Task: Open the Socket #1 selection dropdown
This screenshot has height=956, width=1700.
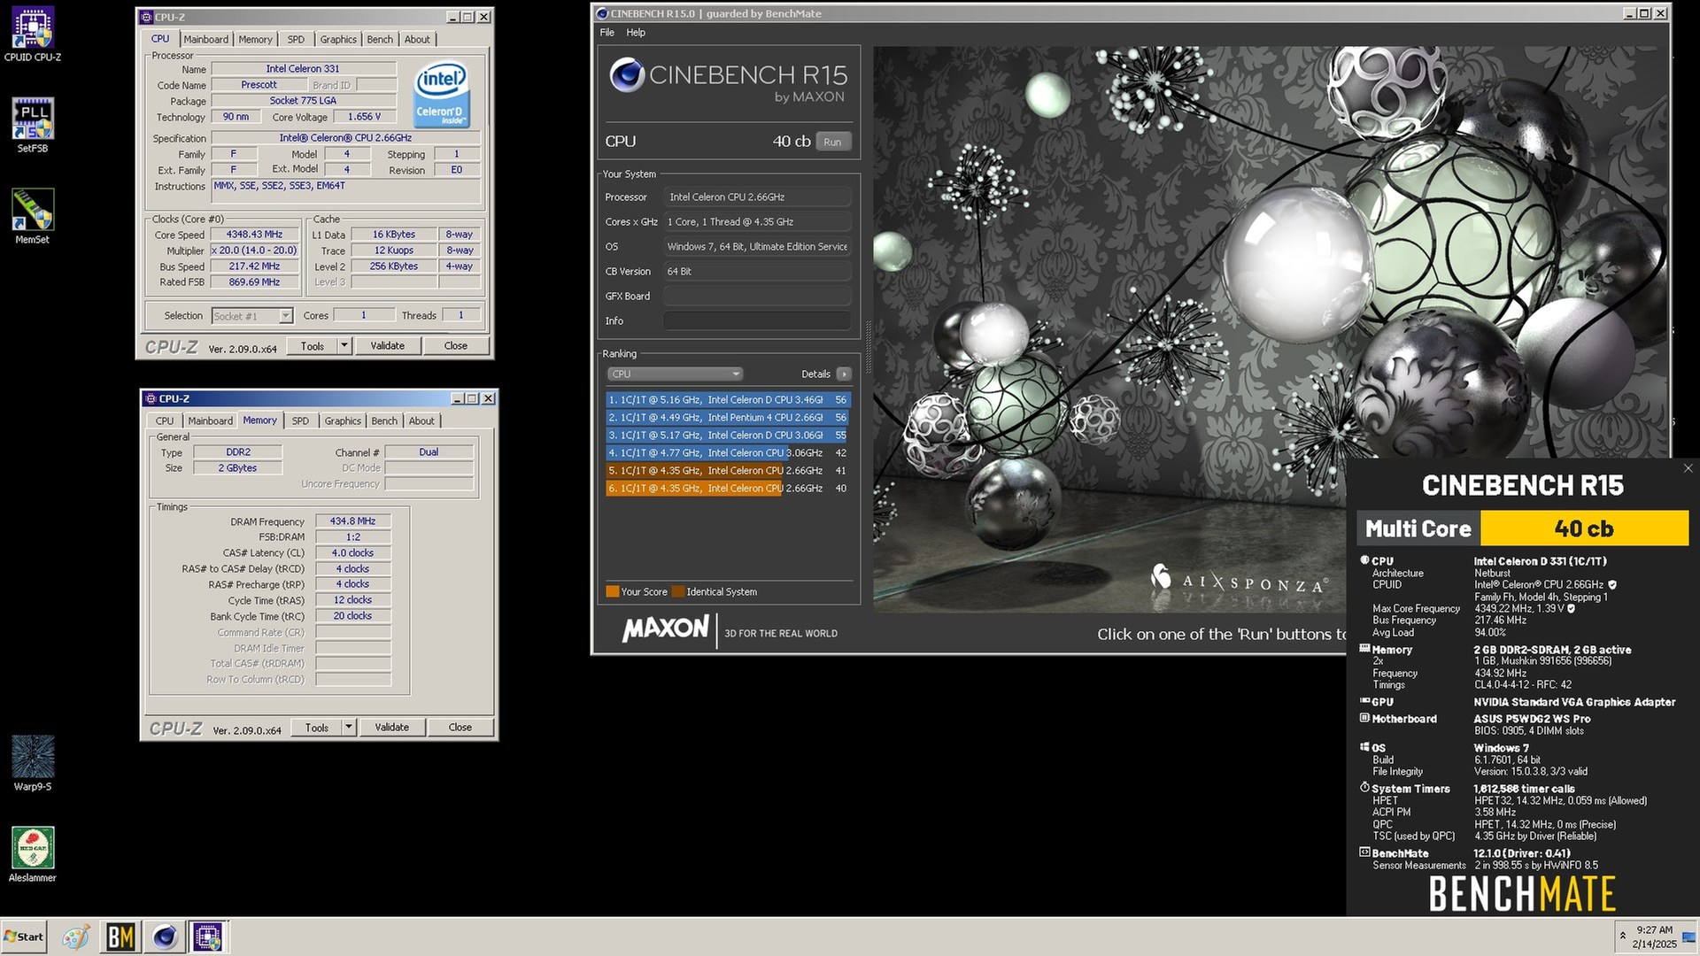Action: pos(252,316)
